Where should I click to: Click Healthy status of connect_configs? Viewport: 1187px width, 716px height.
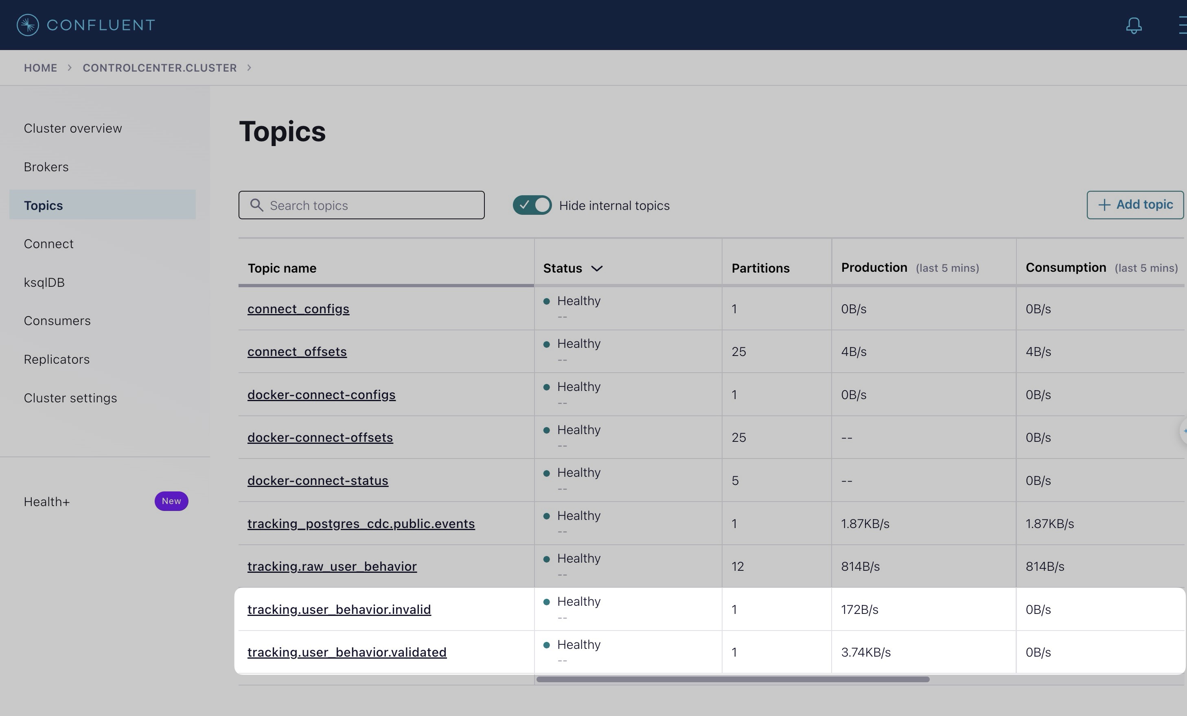pyautogui.click(x=578, y=301)
